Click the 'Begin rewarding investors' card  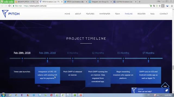pos(123,75)
